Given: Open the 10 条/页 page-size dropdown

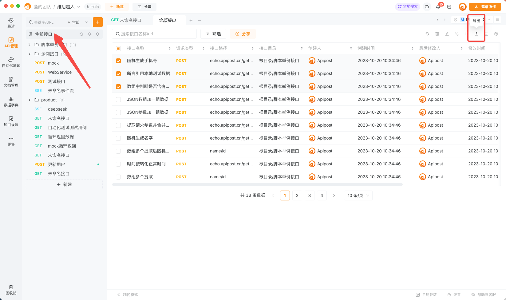Looking at the screenshot, I should tap(358, 195).
